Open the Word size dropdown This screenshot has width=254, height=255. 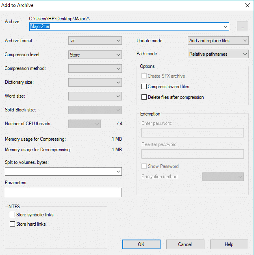click(95, 96)
